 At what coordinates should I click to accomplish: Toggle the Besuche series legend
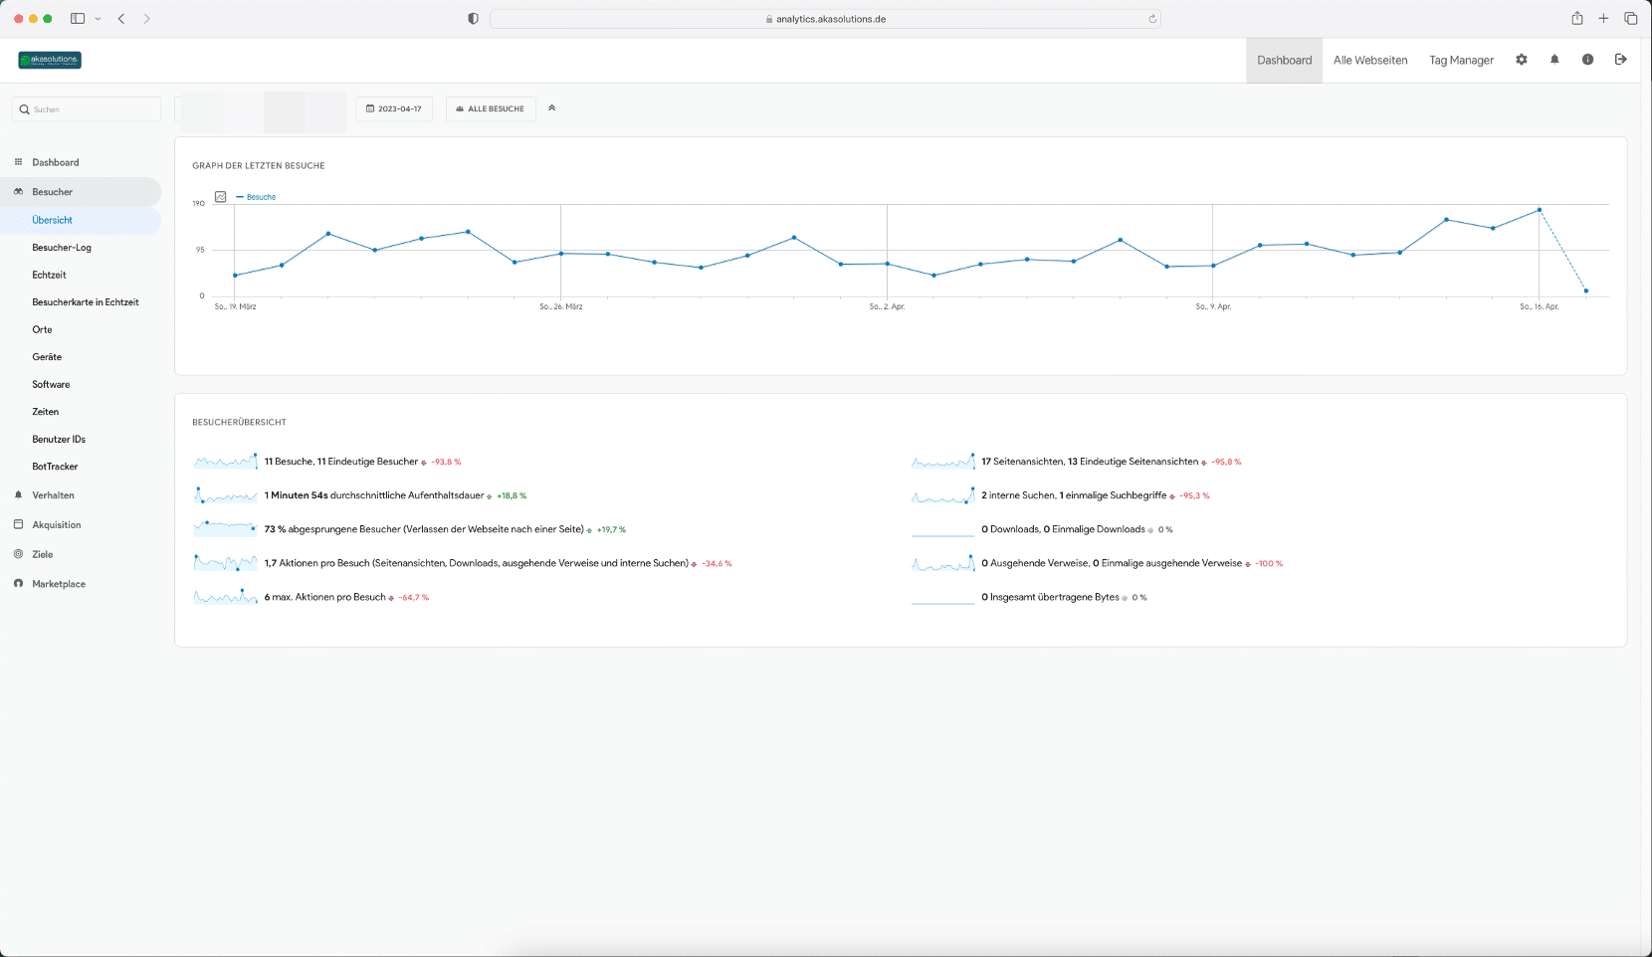pyautogui.click(x=256, y=197)
